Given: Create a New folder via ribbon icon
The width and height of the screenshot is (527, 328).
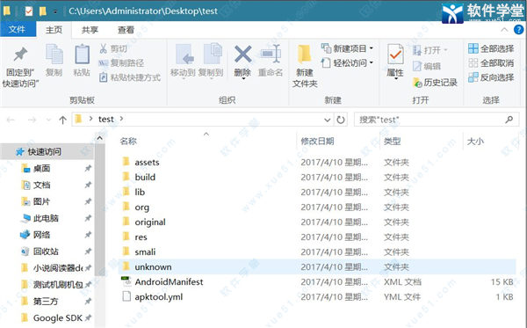Looking at the screenshot, I should (304, 54).
